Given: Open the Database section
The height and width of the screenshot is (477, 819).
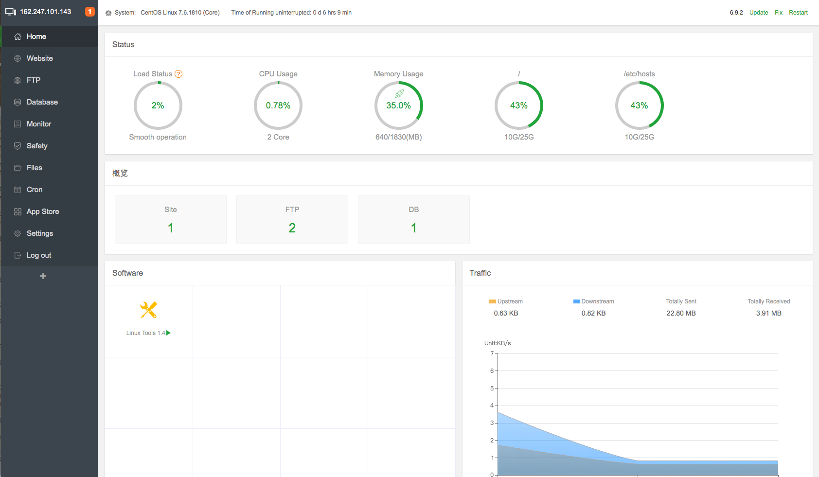Looking at the screenshot, I should (x=42, y=102).
